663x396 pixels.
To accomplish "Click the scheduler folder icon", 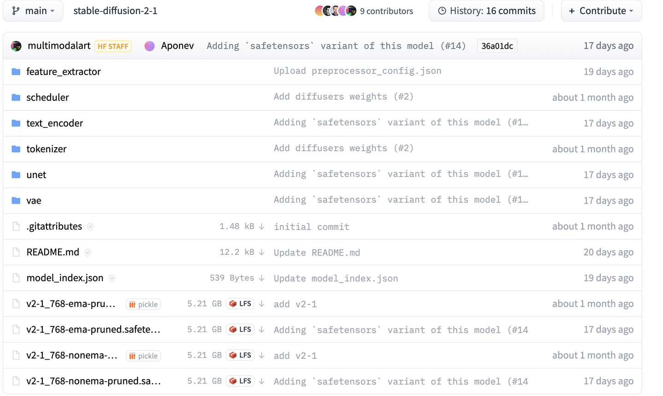I will [16, 97].
